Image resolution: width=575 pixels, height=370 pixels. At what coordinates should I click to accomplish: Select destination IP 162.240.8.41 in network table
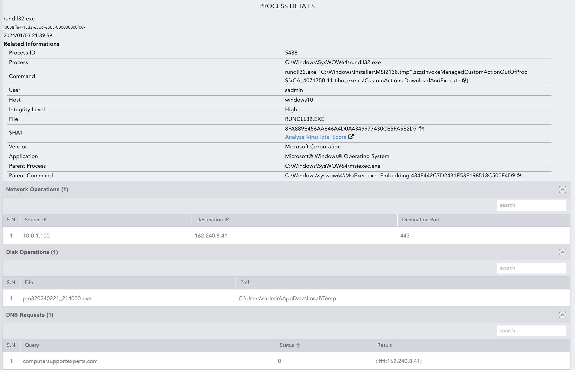pyautogui.click(x=211, y=236)
